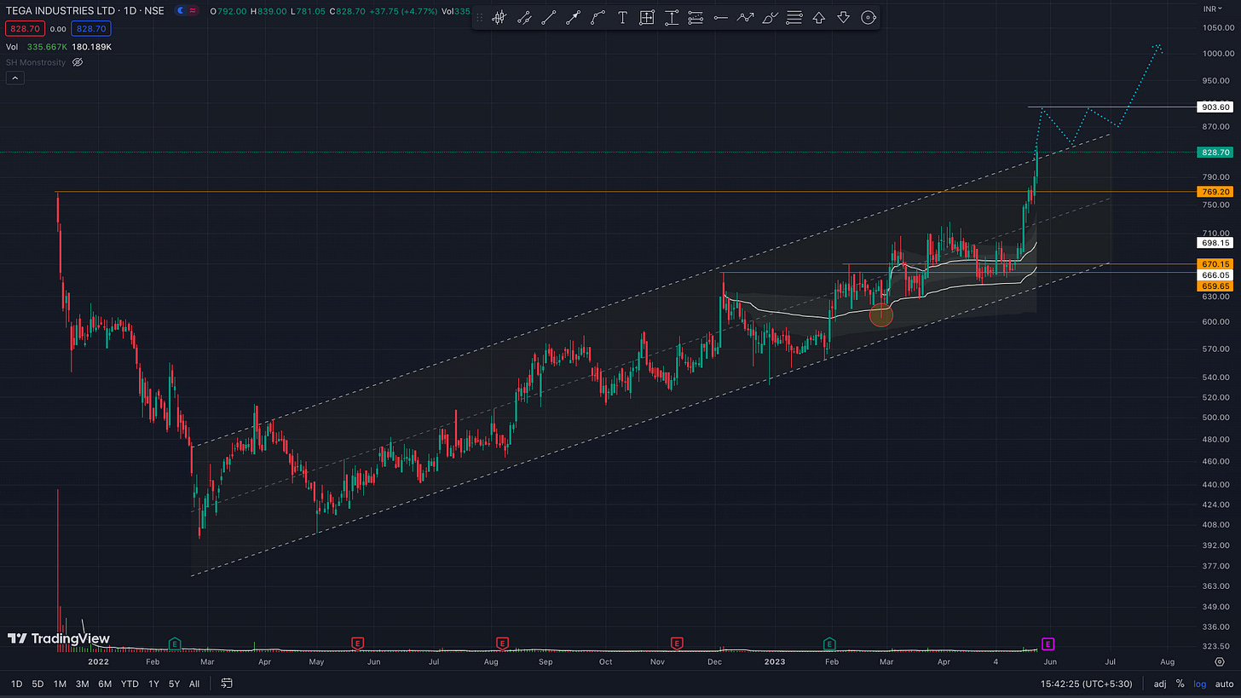Grab the drawing toolbar drag handle dots
Image resolution: width=1241 pixels, height=698 pixels.
[x=480, y=17]
